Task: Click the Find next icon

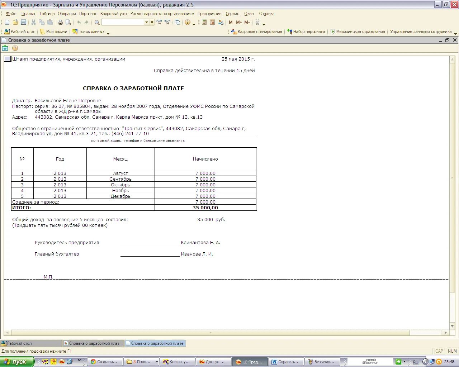Action: click(159, 22)
